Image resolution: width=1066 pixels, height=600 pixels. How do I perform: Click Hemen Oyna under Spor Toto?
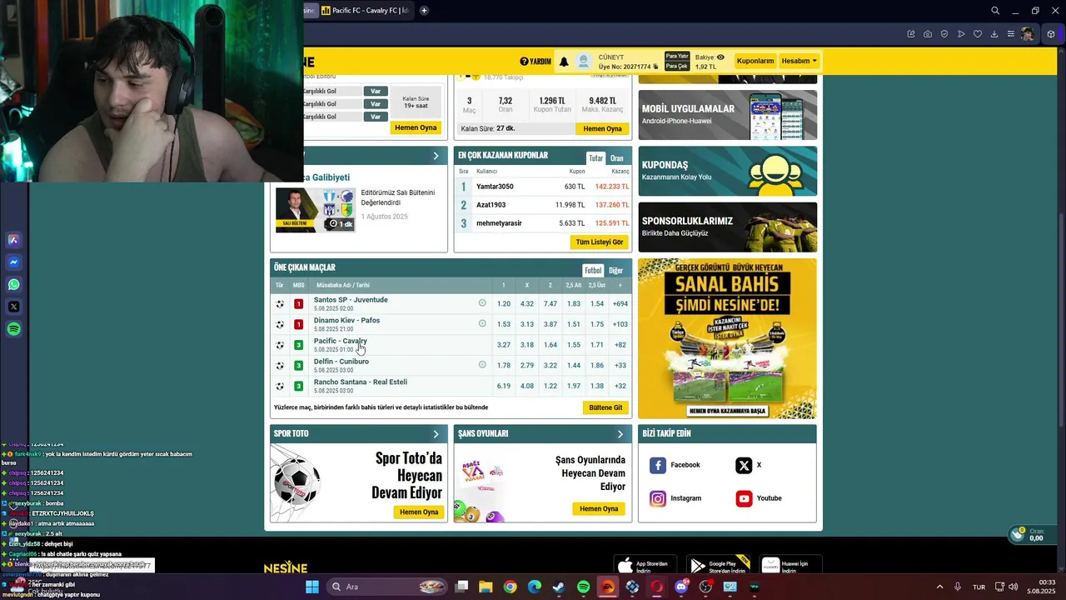click(419, 512)
